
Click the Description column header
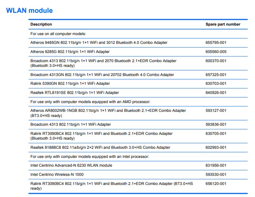pyautogui.click(x=41, y=24)
